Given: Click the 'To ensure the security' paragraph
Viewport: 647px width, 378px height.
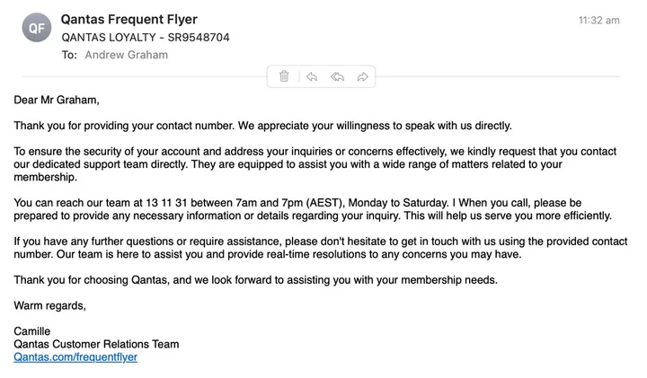Looking at the screenshot, I should [288, 164].
